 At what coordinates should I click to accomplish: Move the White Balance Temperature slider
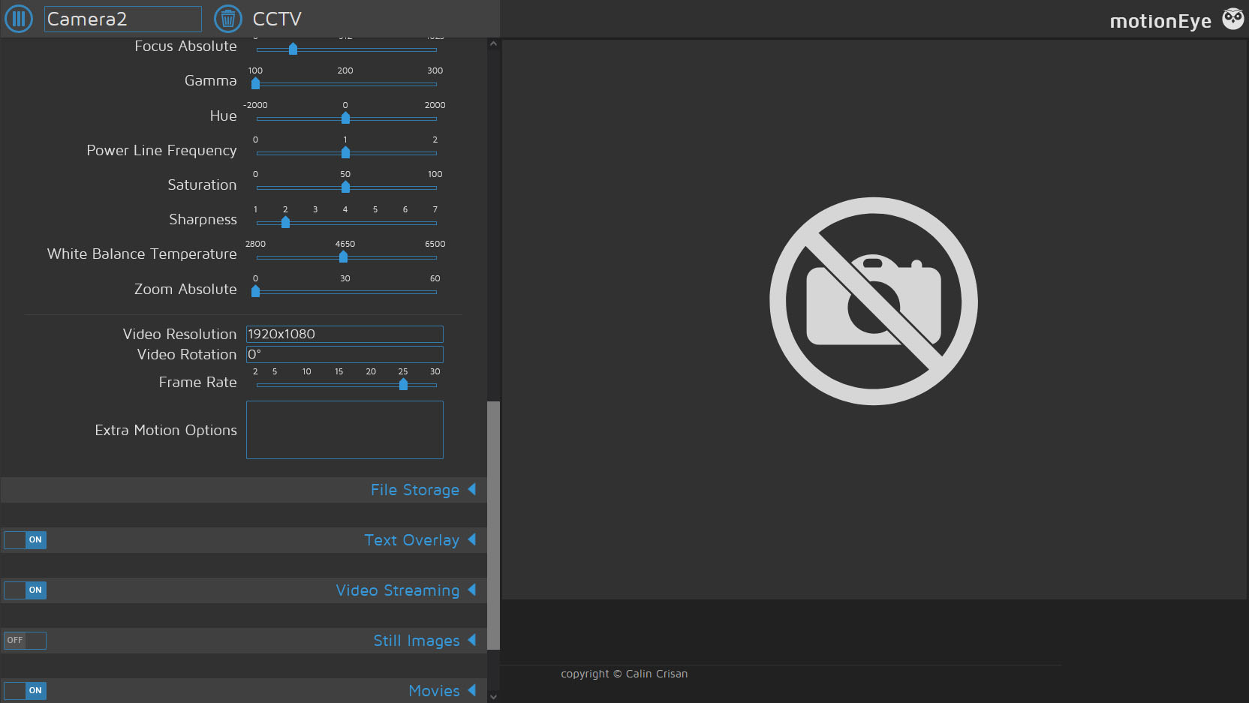pos(343,257)
